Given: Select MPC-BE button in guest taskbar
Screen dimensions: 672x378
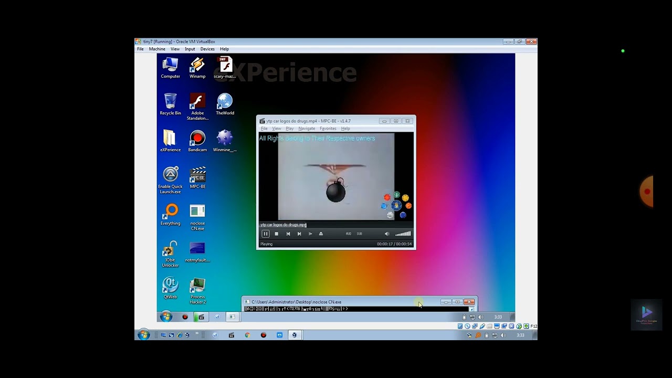Looking at the screenshot, I should (x=201, y=317).
